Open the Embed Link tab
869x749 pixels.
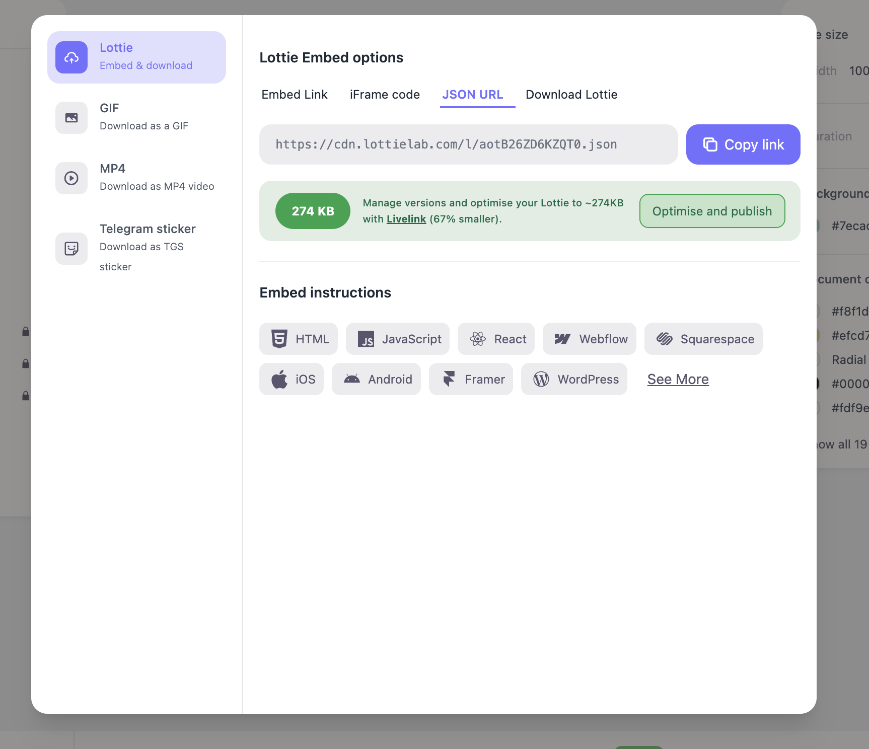295,95
